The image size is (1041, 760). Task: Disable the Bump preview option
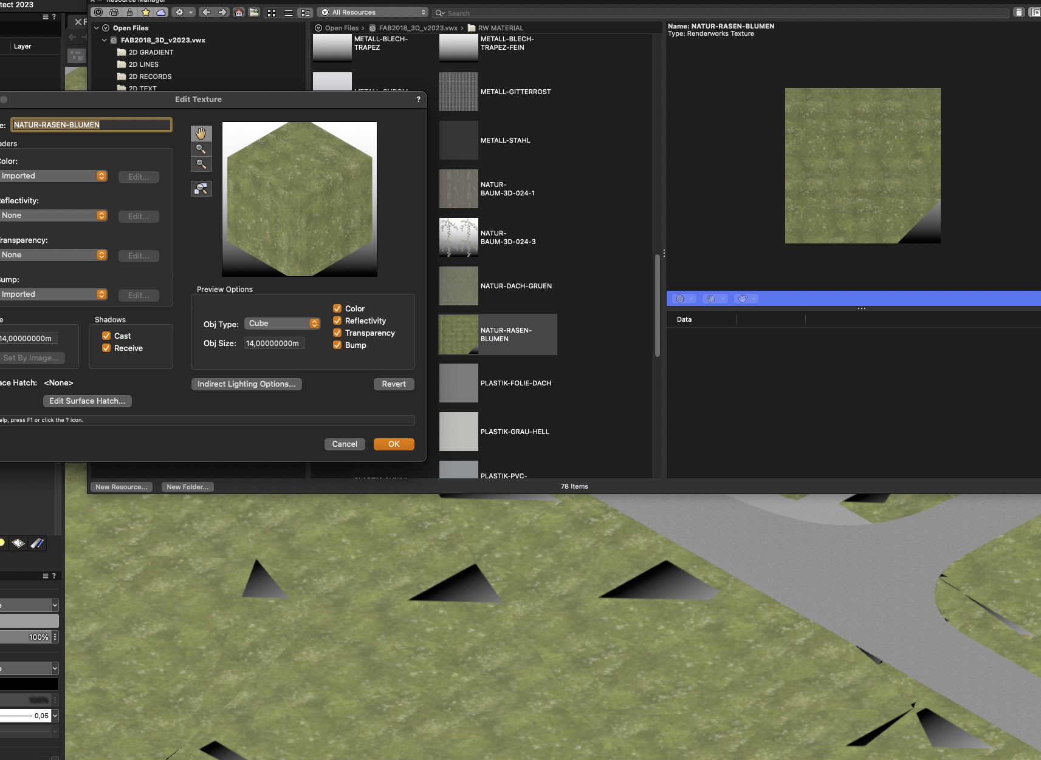click(337, 345)
